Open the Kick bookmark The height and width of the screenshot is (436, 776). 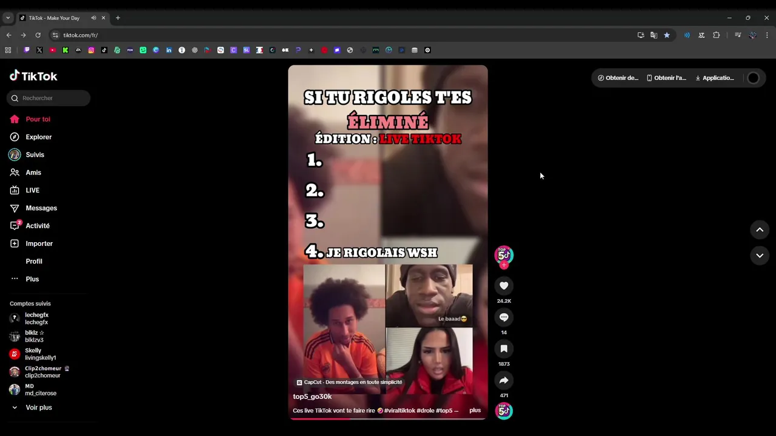pos(65,50)
